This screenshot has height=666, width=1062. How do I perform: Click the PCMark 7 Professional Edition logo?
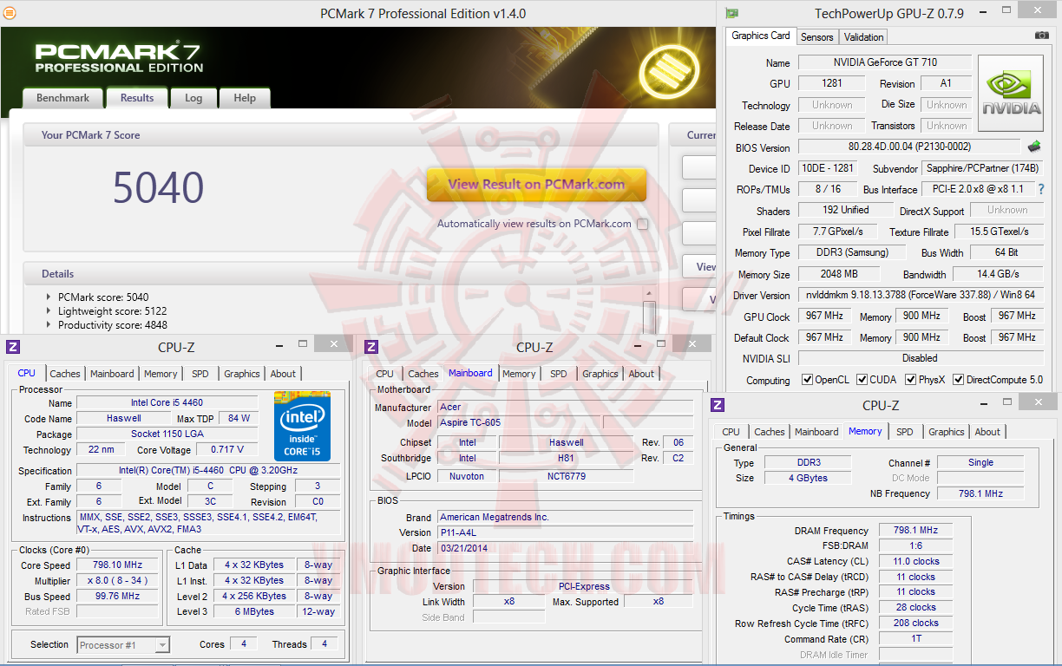(x=119, y=56)
